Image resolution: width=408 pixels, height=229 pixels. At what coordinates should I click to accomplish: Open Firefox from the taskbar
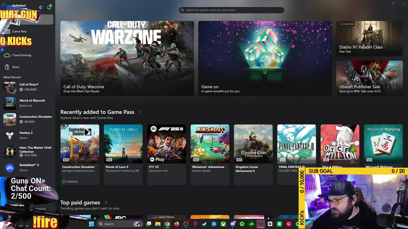tap(177, 224)
